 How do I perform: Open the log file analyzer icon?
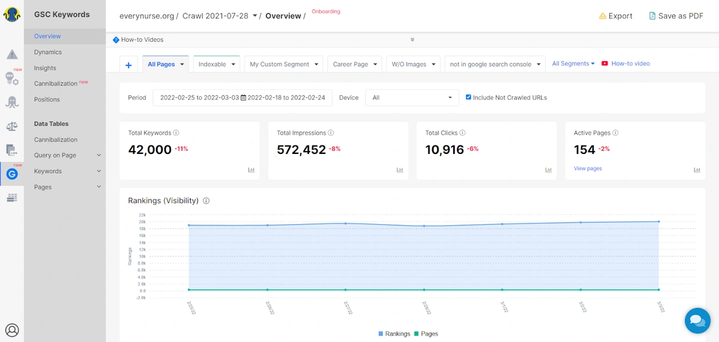pos(12,150)
